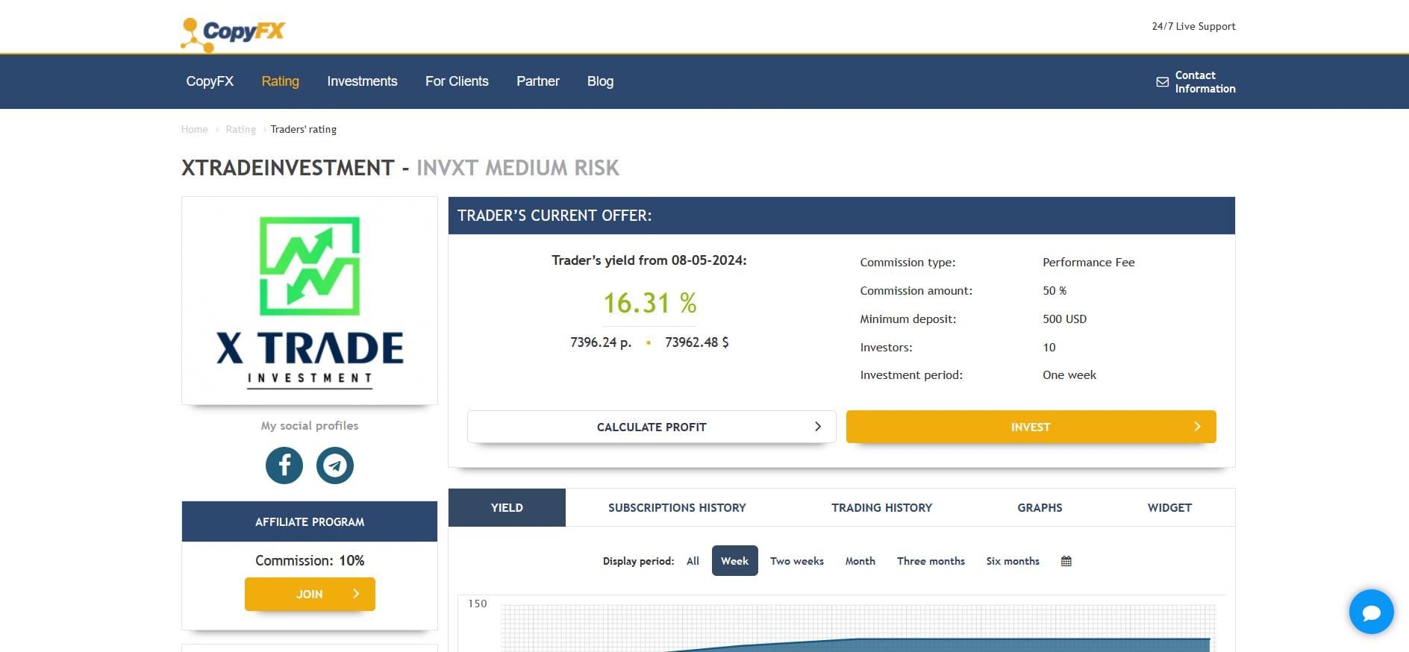Click the One week investment period value
This screenshot has width=1409, height=652.
(1069, 375)
